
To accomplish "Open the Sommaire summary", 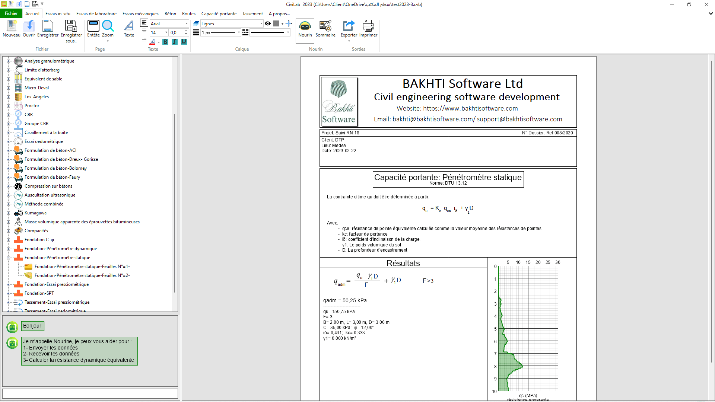I will pos(325,29).
